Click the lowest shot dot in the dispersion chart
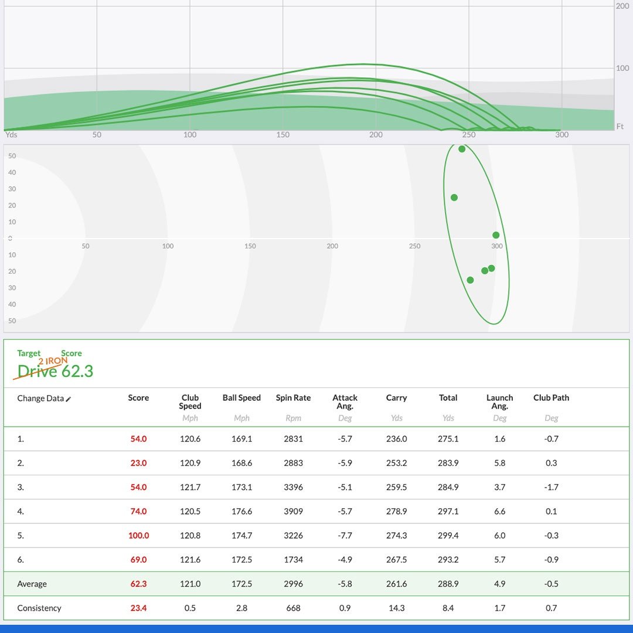 [470, 280]
